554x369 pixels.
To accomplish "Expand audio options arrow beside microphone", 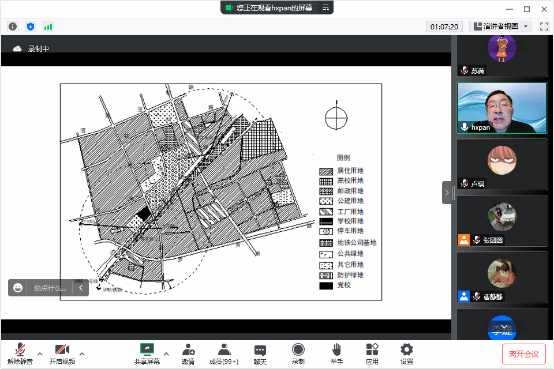I will click(40, 353).
